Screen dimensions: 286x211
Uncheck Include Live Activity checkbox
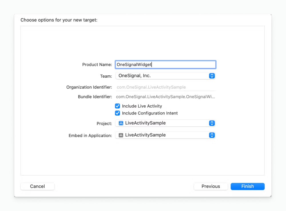coord(118,106)
